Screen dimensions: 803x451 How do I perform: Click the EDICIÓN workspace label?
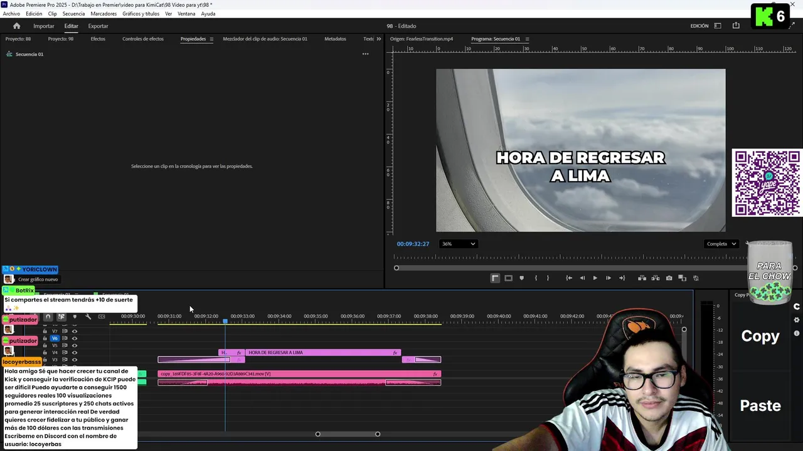tap(699, 26)
